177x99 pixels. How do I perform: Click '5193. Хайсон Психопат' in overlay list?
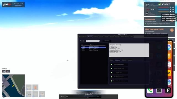tap(168, 15)
